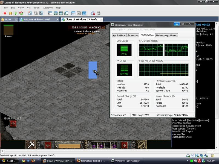The image size is (219, 164).
Task: Open the VMware Windows menu
Action: (x=48, y=8)
